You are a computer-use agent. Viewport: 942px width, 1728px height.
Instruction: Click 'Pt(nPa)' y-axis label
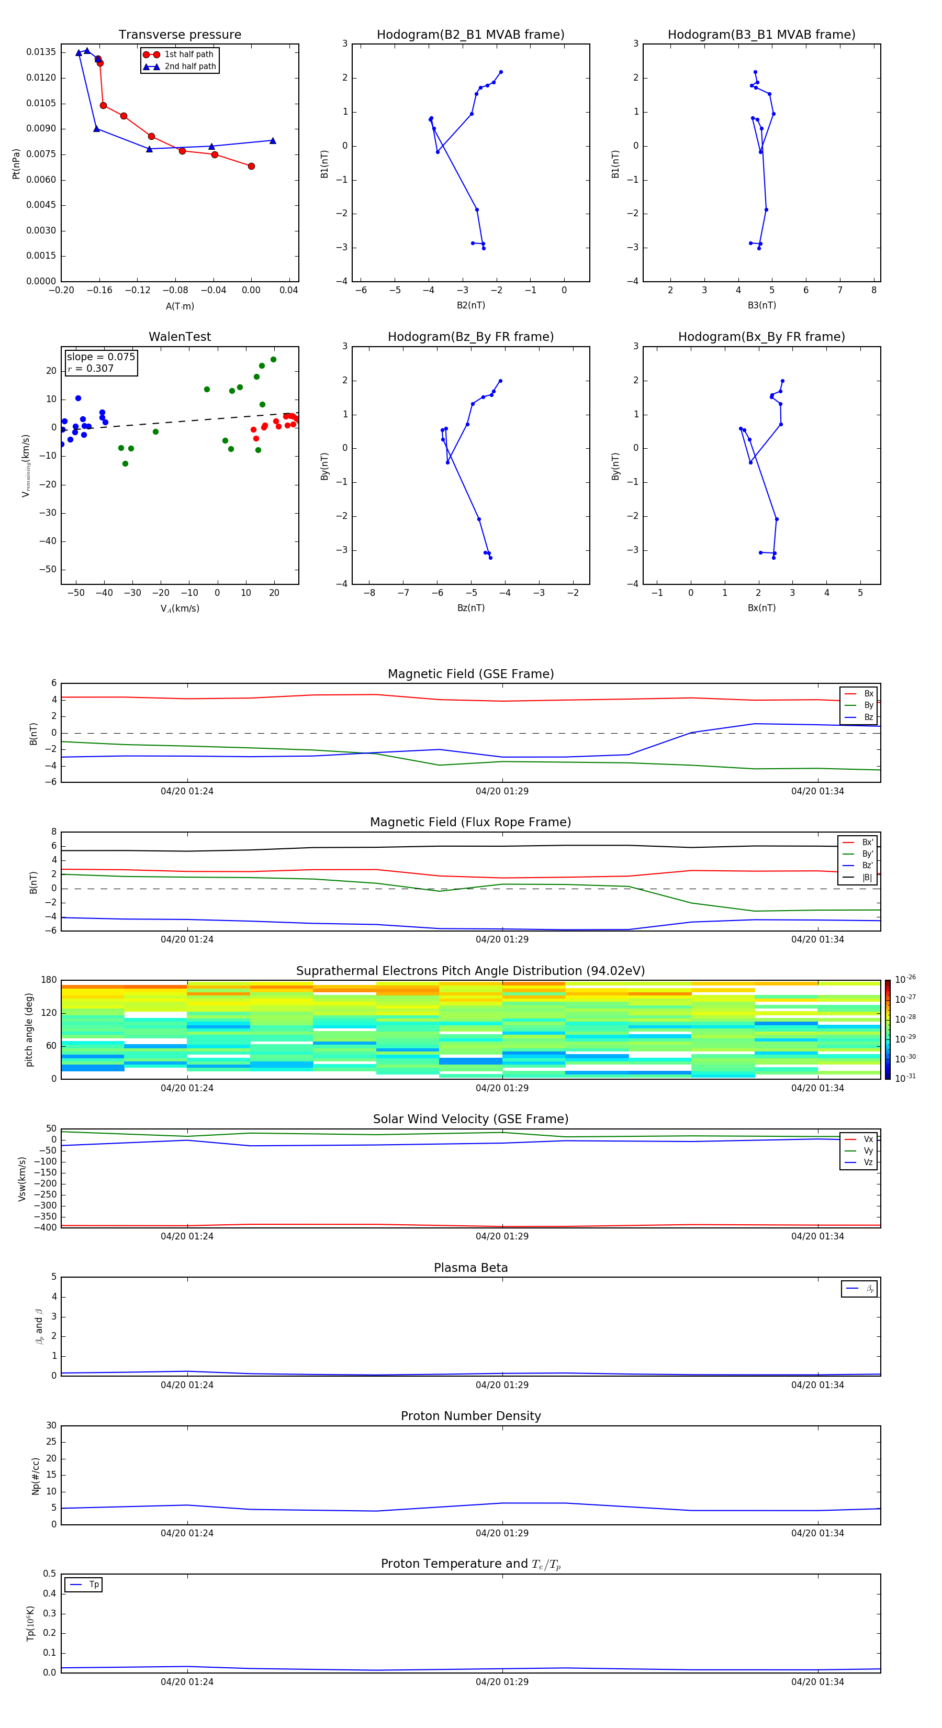click(16, 164)
